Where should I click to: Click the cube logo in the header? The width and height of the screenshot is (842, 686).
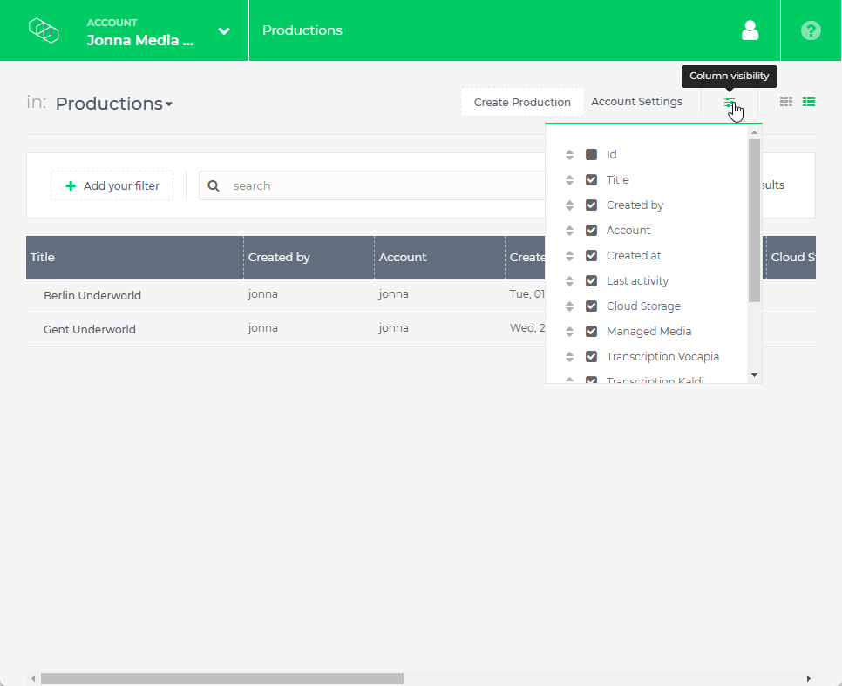point(44,30)
